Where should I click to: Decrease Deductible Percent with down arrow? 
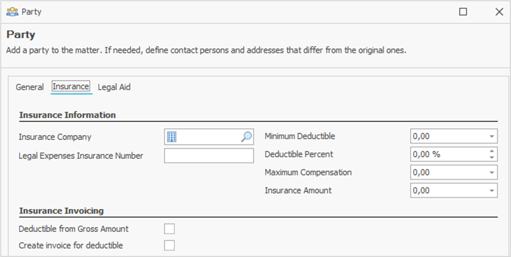tap(492, 157)
